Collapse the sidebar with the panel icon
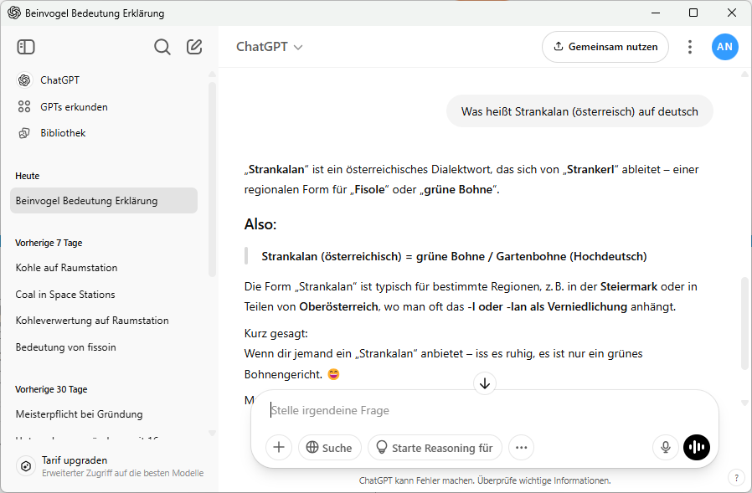 26,47
